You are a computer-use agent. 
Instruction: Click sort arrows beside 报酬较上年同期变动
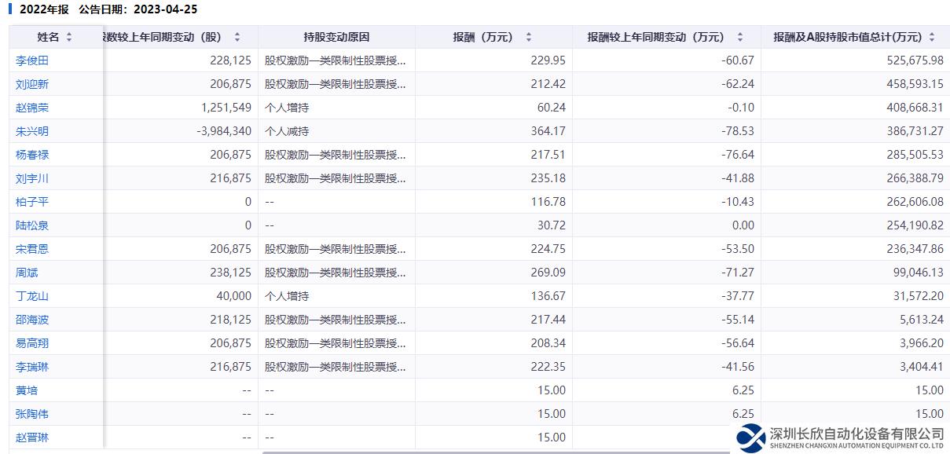pos(739,37)
